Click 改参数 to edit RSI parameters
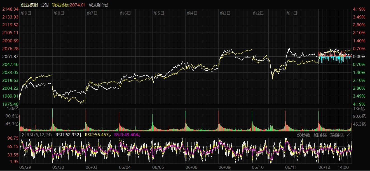This screenshot has height=171, width=370. tap(303, 135)
